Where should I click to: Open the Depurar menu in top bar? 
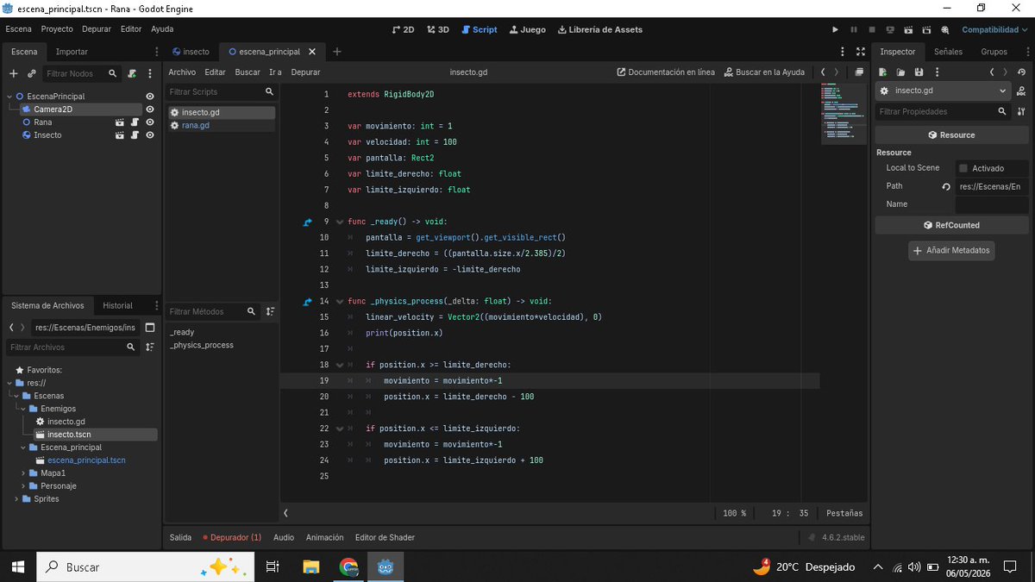pyautogui.click(x=97, y=29)
